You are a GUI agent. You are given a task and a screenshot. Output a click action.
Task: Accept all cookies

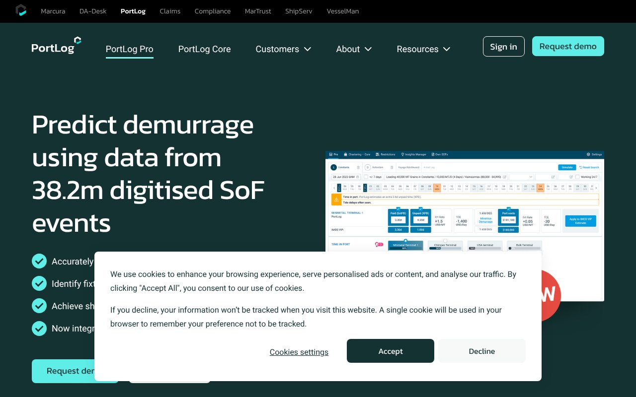coord(391,351)
